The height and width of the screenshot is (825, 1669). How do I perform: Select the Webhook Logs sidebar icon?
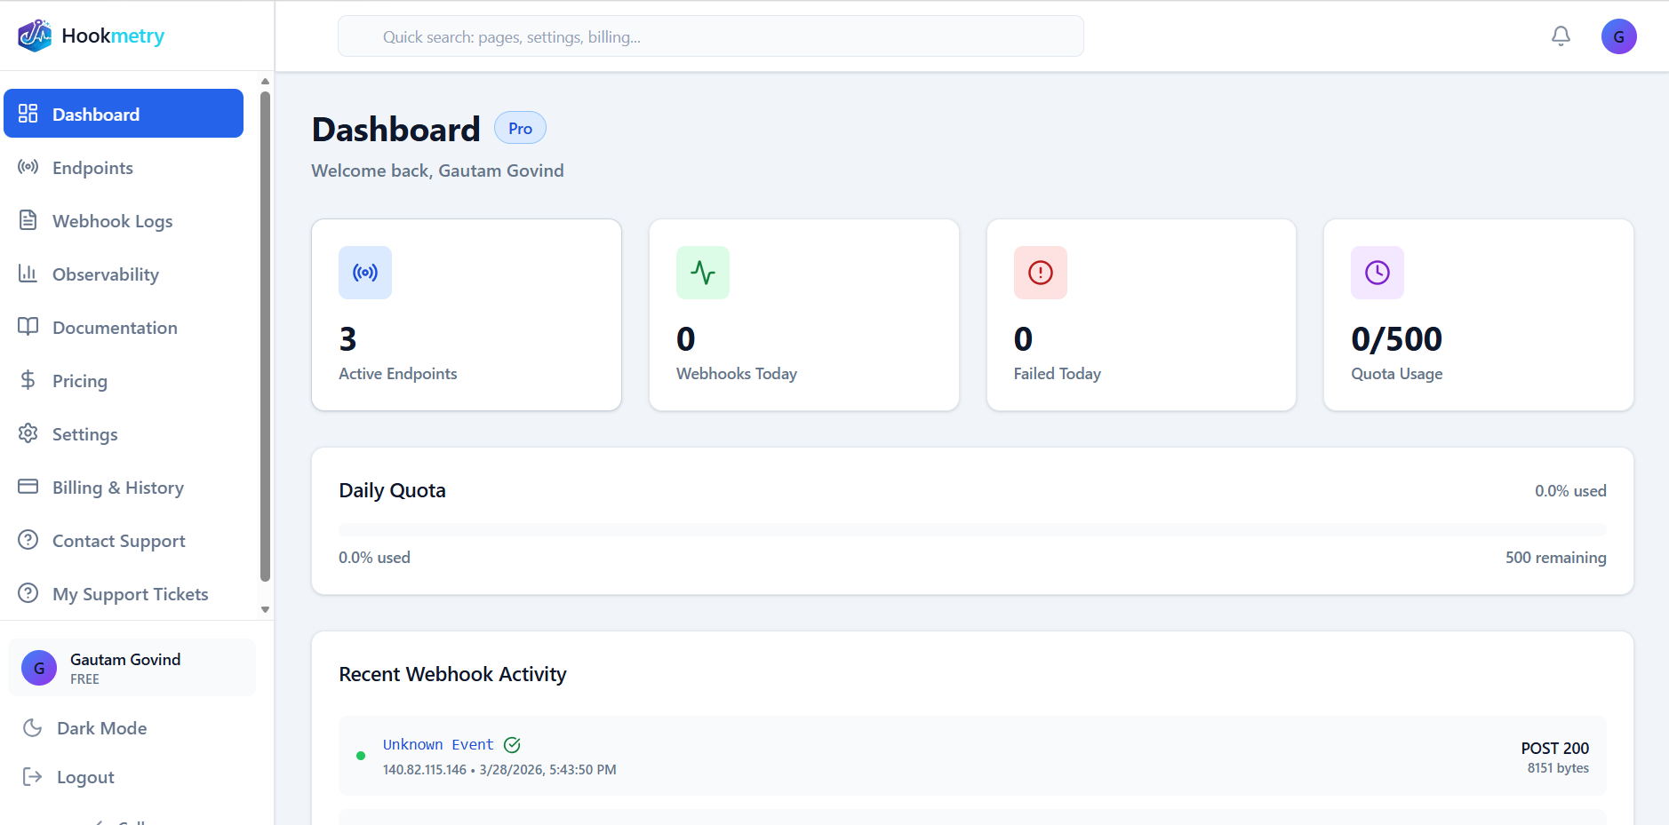coord(28,220)
